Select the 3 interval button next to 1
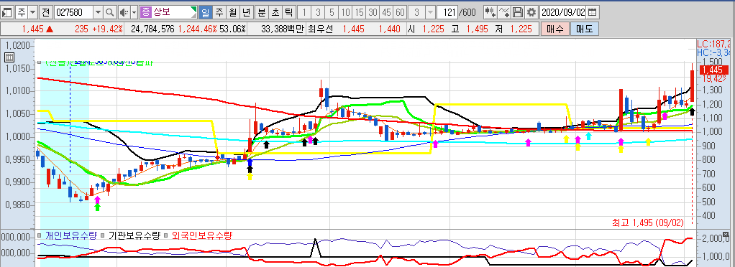 pos(319,11)
